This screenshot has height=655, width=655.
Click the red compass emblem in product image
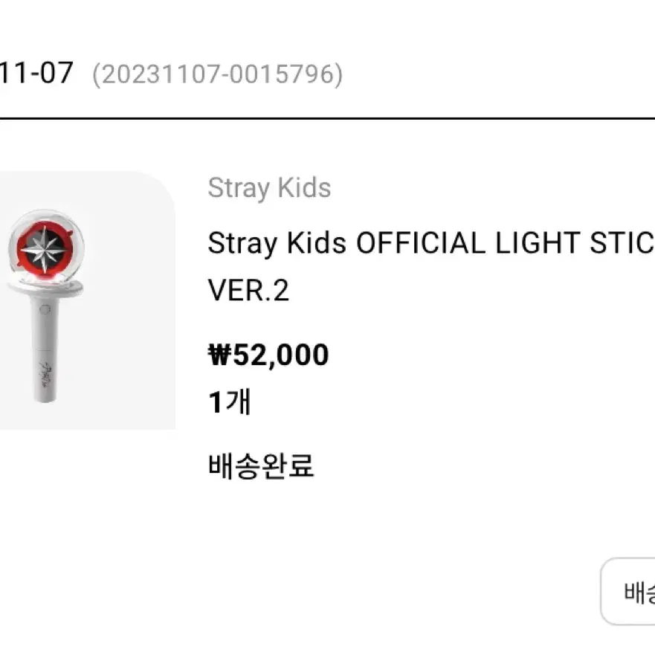pos(45,249)
